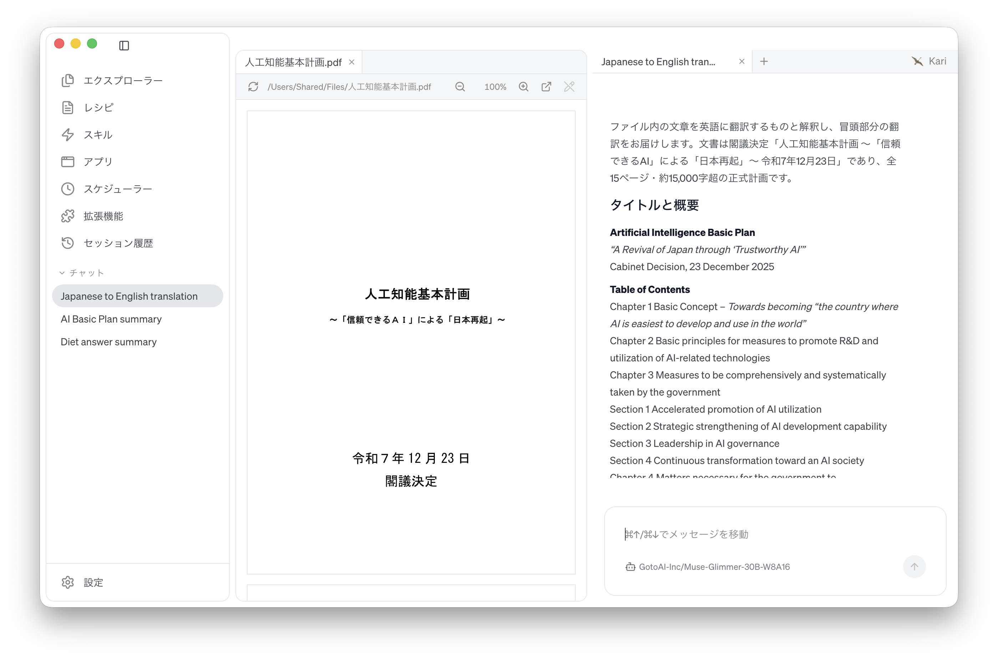998x660 pixels.
Task: Zoom out the PDF view
Action: point(460,87)
